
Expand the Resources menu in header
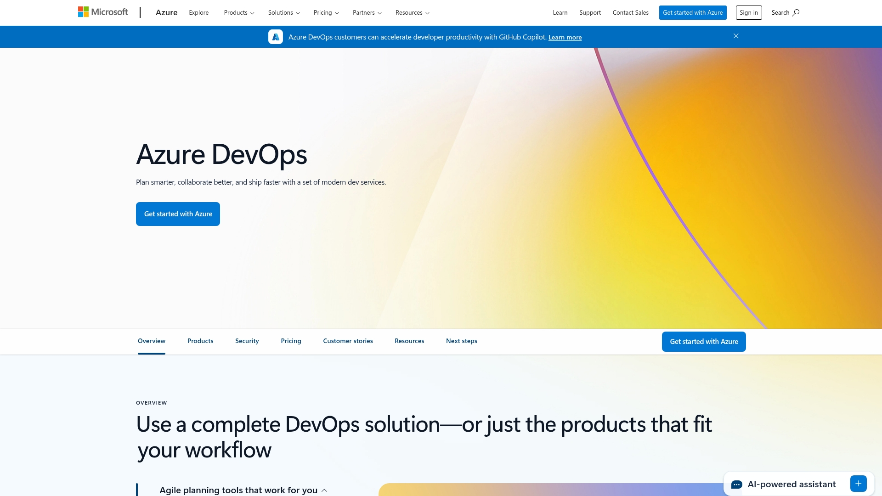412,13
